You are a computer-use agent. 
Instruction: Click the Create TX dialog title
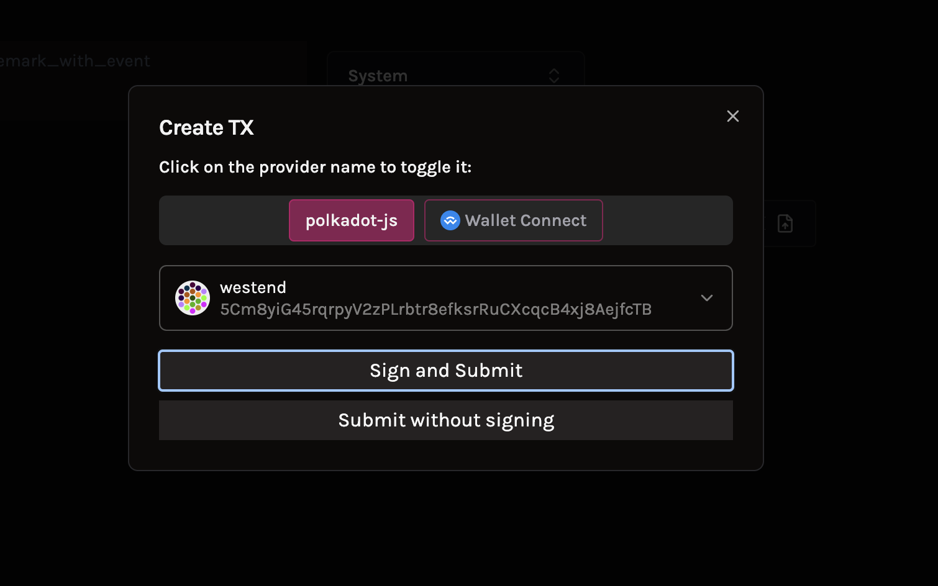click(206, 128)
